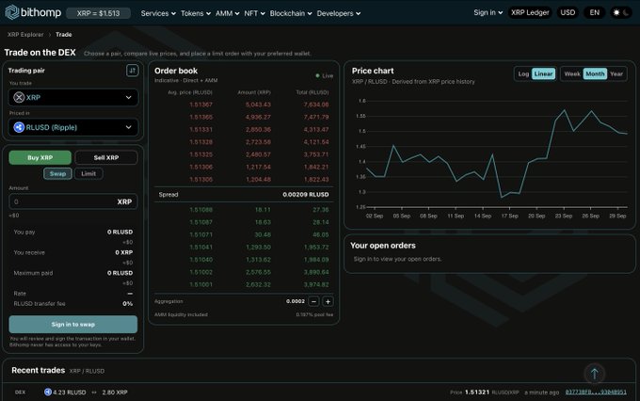This screenshot has width=640, height=401.
Task: Select the Sell XRP side
Action: 106,157
